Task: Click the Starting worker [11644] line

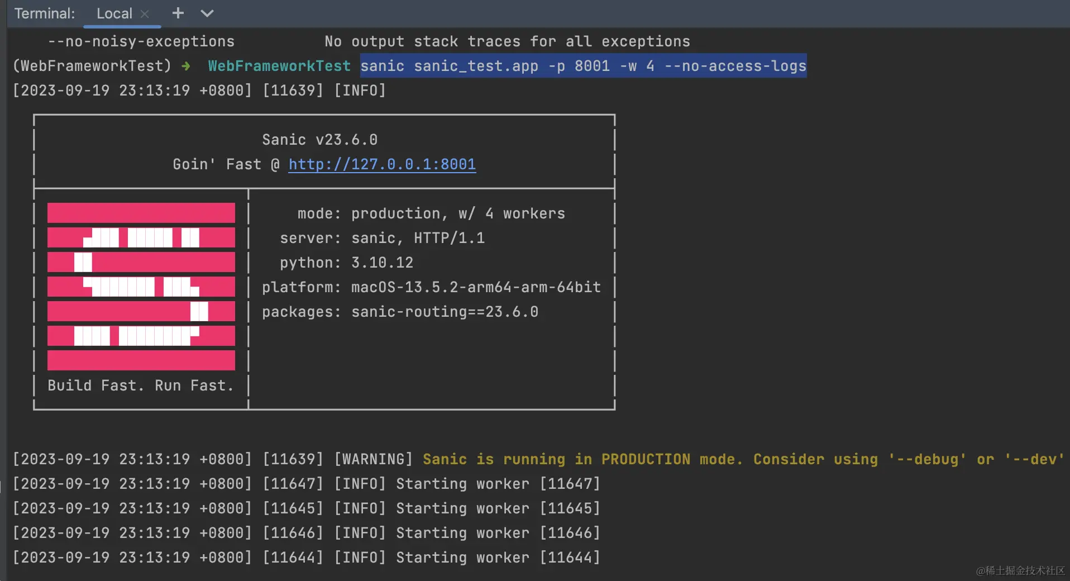Action: pyautogui.click(x=306, y=558)
